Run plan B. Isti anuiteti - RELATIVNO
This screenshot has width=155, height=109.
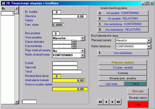[123, 19]
